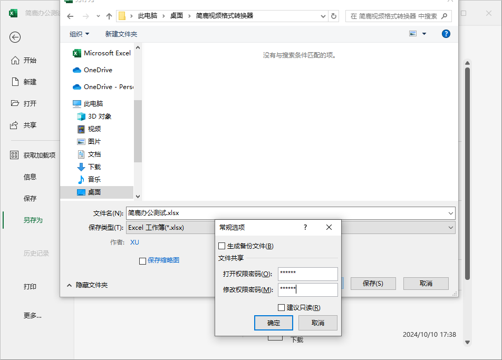Open the 组织 dropdown menu
The image size is (502, 360).
(79, 33)
